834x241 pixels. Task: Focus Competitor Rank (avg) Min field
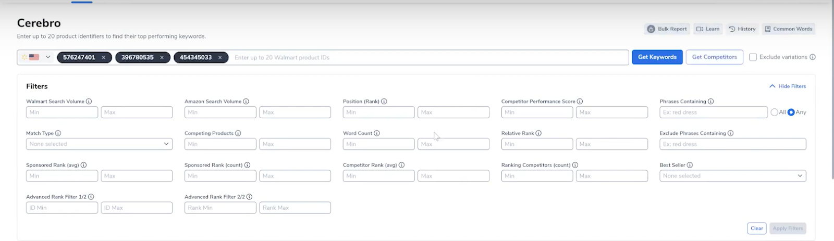pyautogui.click(x=379, y=176)
